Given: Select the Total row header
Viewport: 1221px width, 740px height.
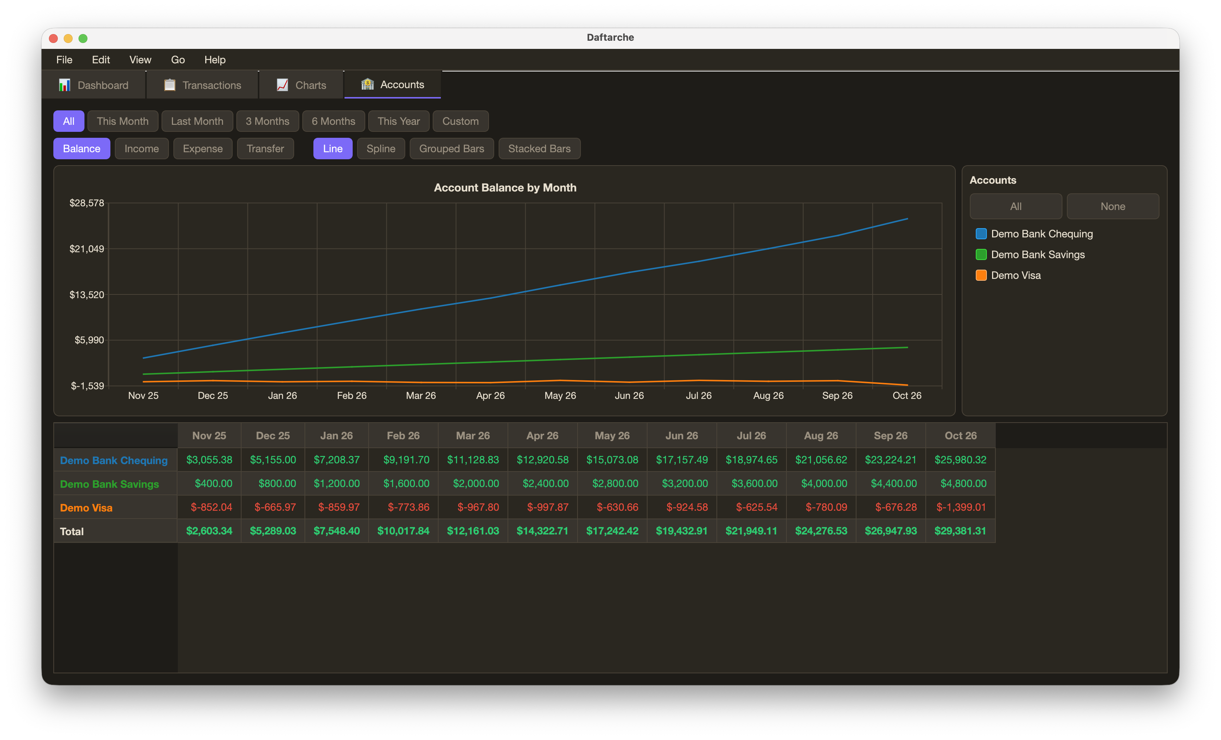Looking at the screenshot, I should pos(116,531).
